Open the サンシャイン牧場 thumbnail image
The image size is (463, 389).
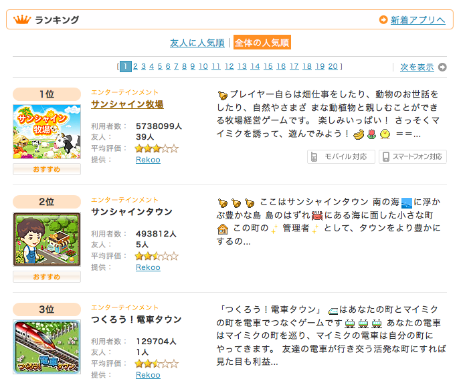coord(47,132)
